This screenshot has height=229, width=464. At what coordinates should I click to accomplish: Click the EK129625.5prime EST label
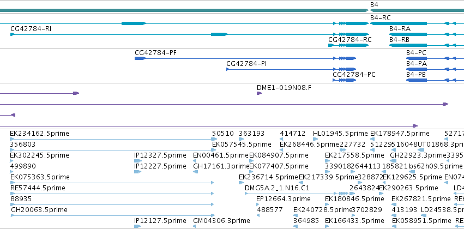(412, 177)
